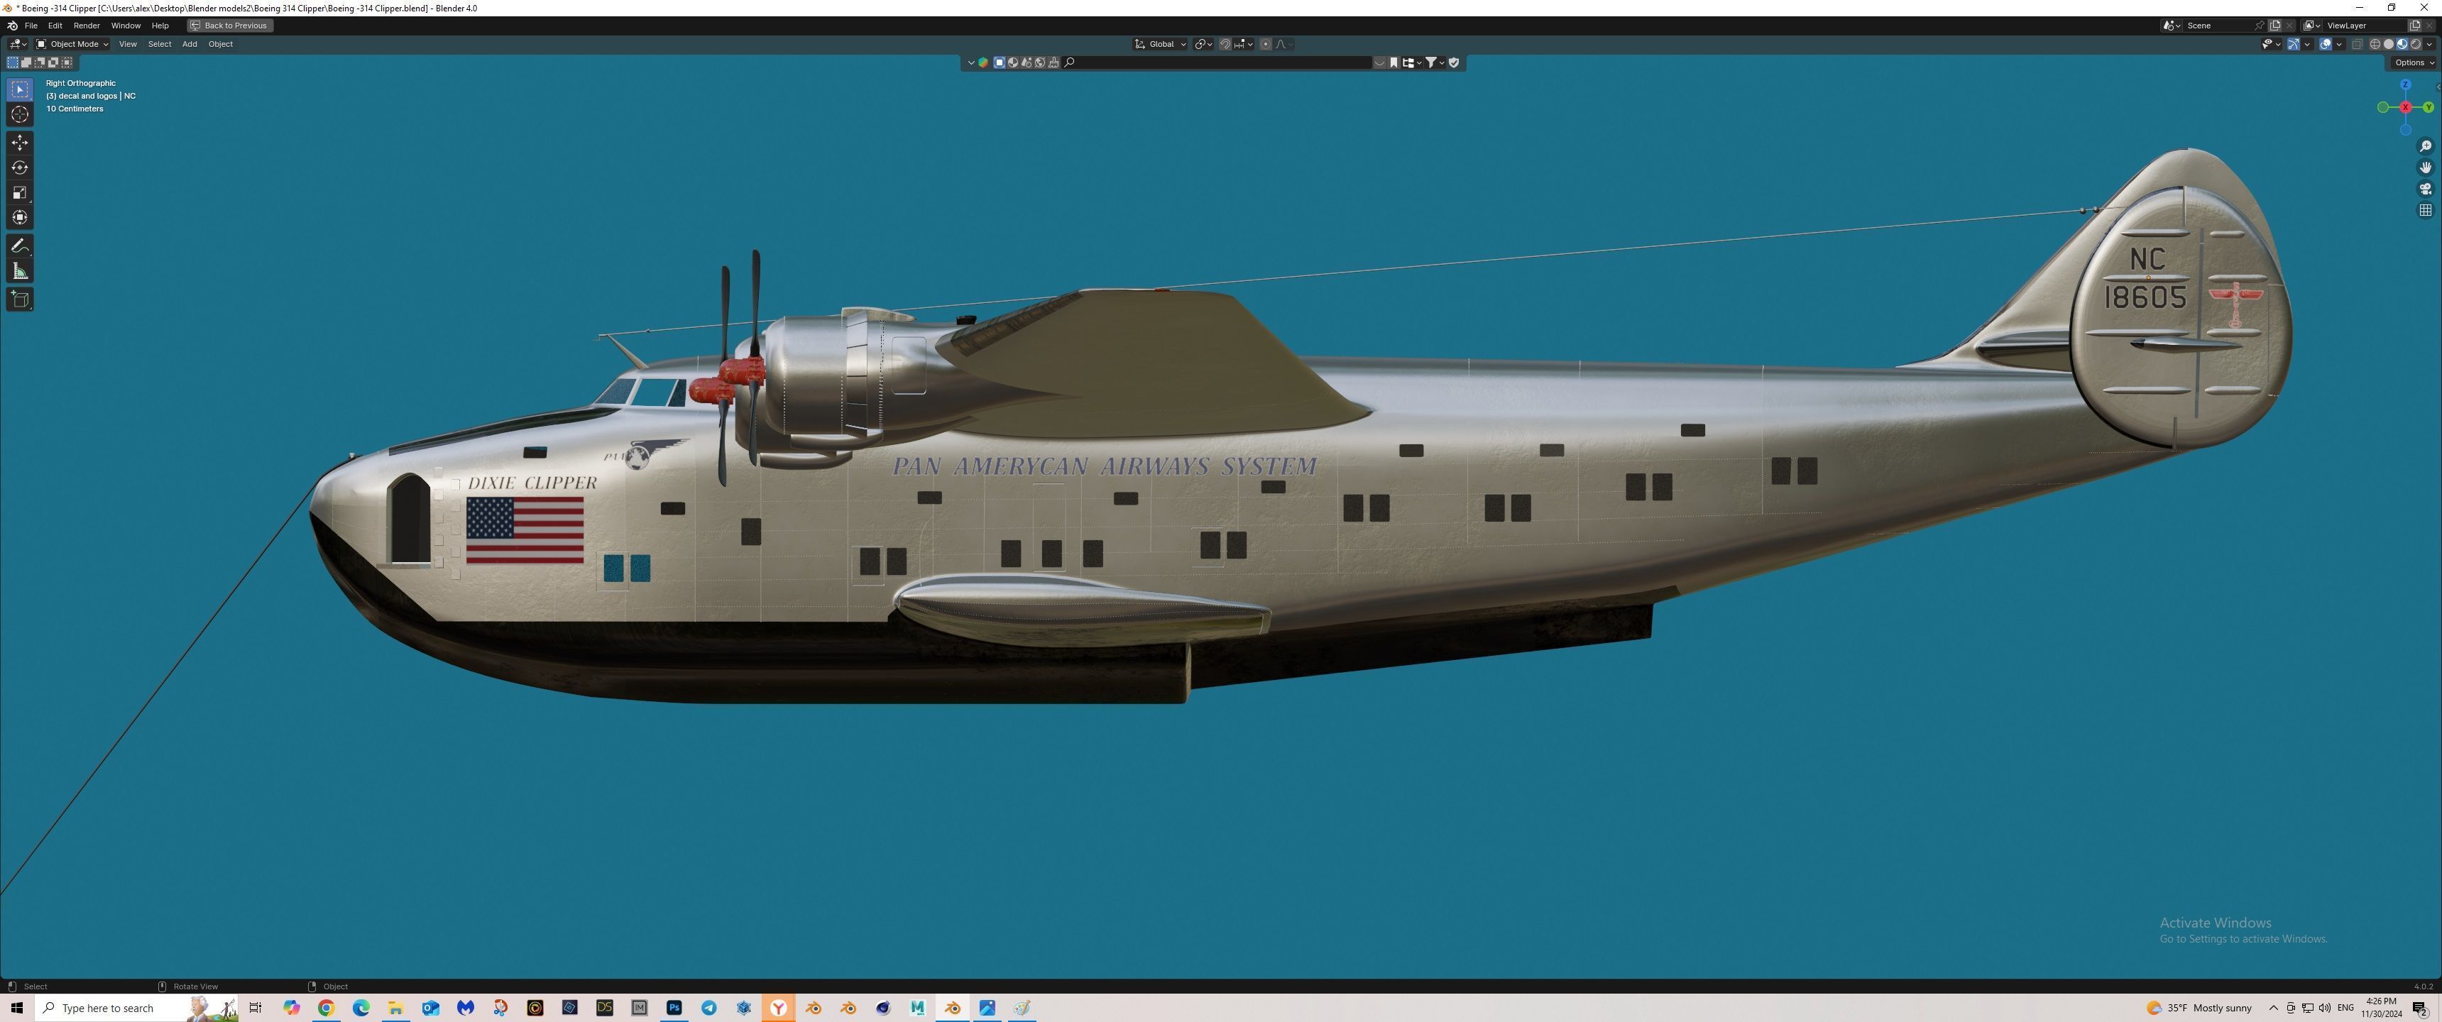Click bookmark icon beside search bar

coord(1394,62)
